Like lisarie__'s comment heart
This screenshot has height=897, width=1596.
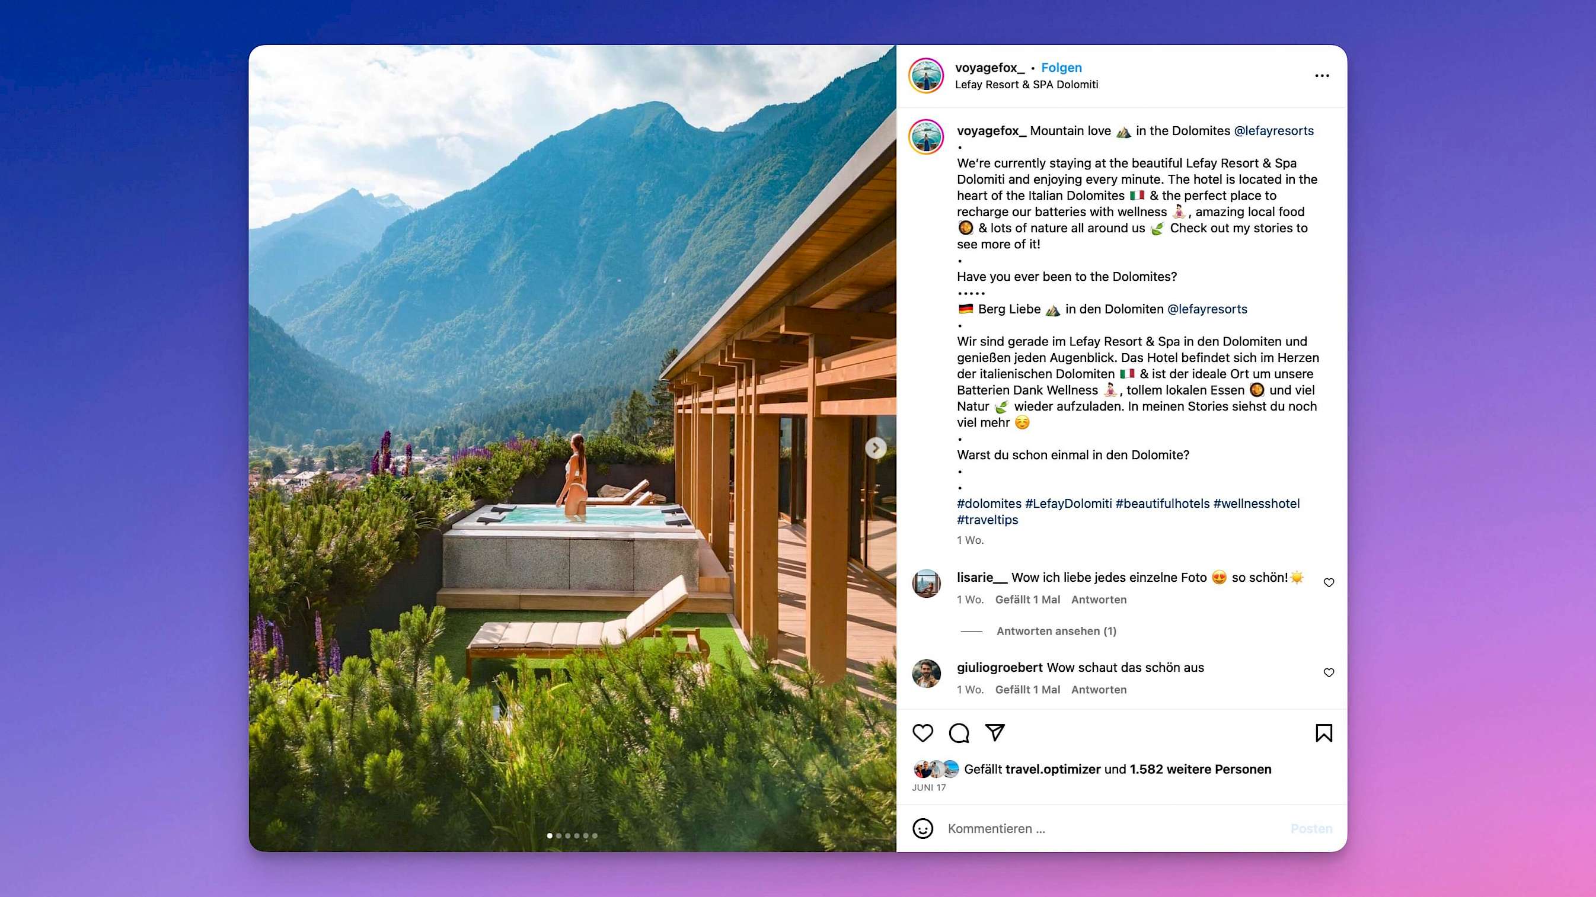click(x=1329, y=582)
